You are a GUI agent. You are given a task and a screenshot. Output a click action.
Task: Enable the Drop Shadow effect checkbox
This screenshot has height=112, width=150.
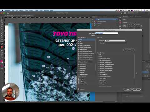coord(79,67)
